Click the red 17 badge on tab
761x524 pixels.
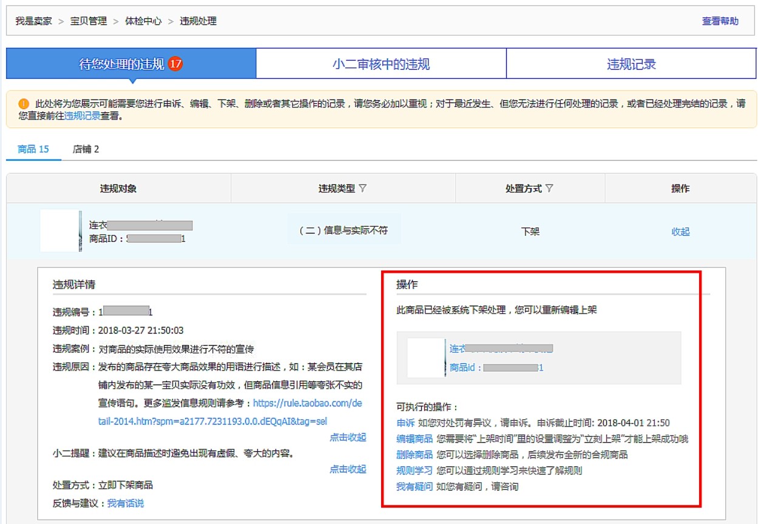point(175,64)
